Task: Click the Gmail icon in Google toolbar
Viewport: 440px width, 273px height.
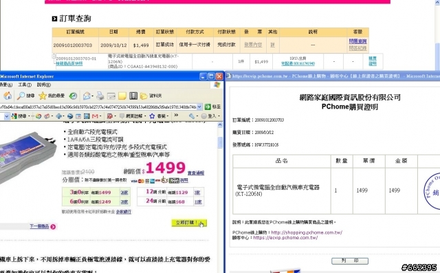Action: [95, 116]
